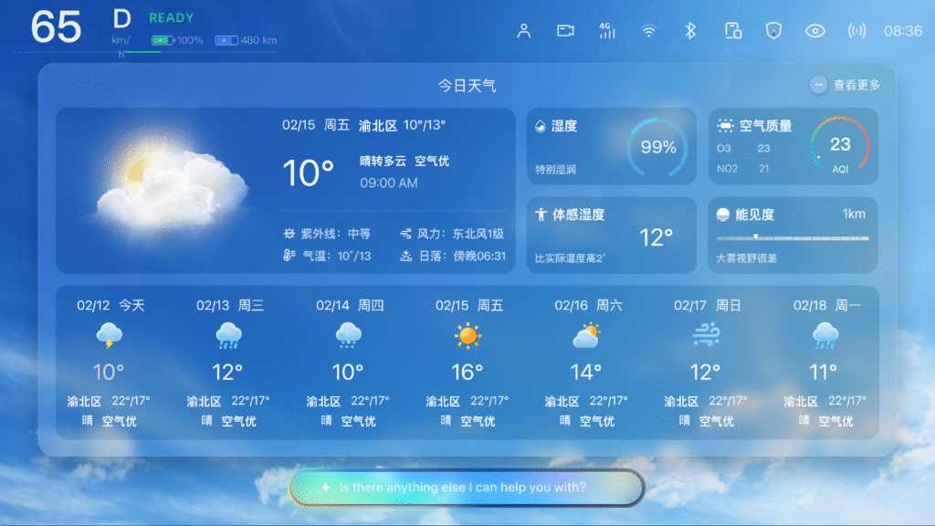935x526 pixels.
Task: Select the 02/13 周三 rain icon
Action: tap(228, 336)
